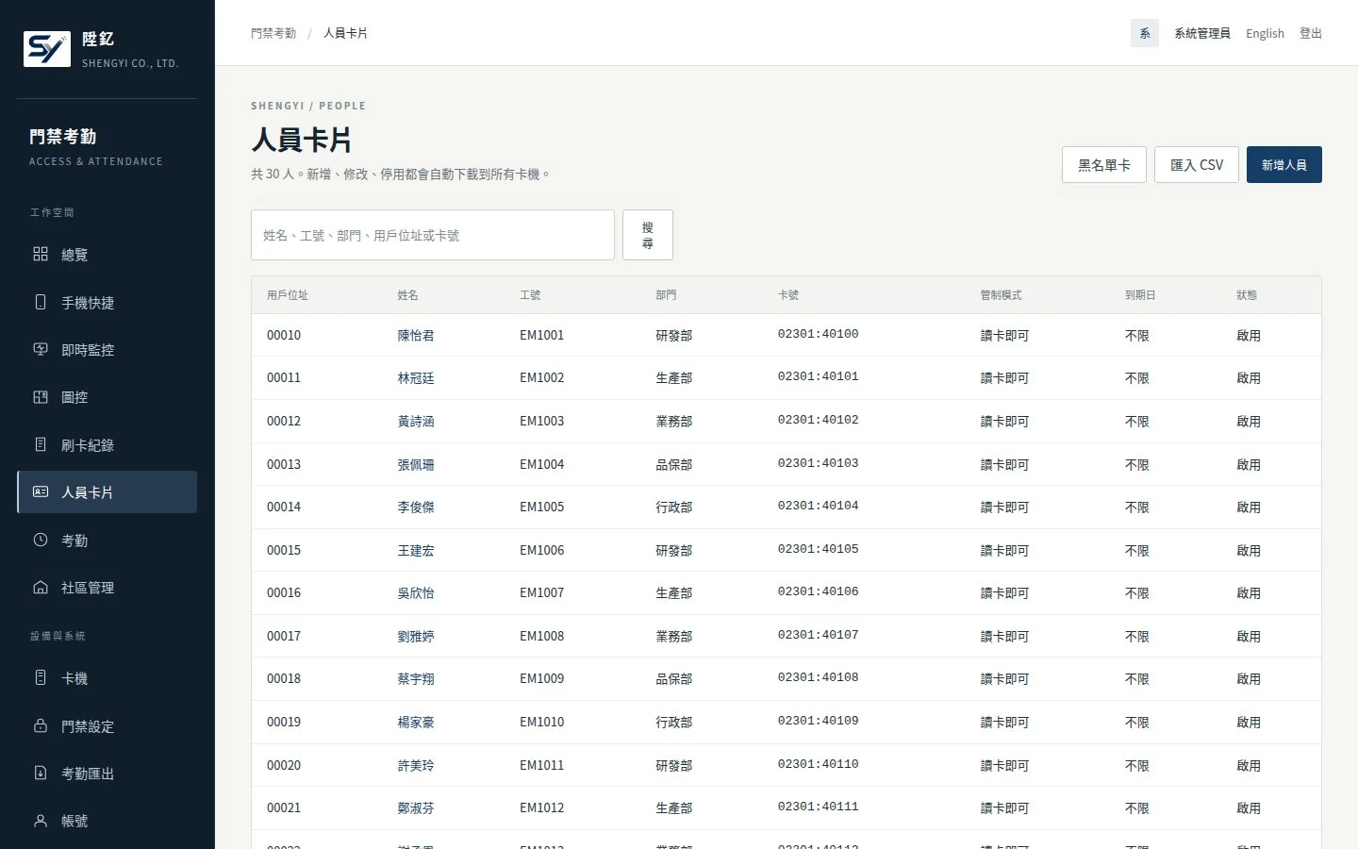Switch language with the English link
The image size is (1358, 849).
click(x=1265, y=33)
